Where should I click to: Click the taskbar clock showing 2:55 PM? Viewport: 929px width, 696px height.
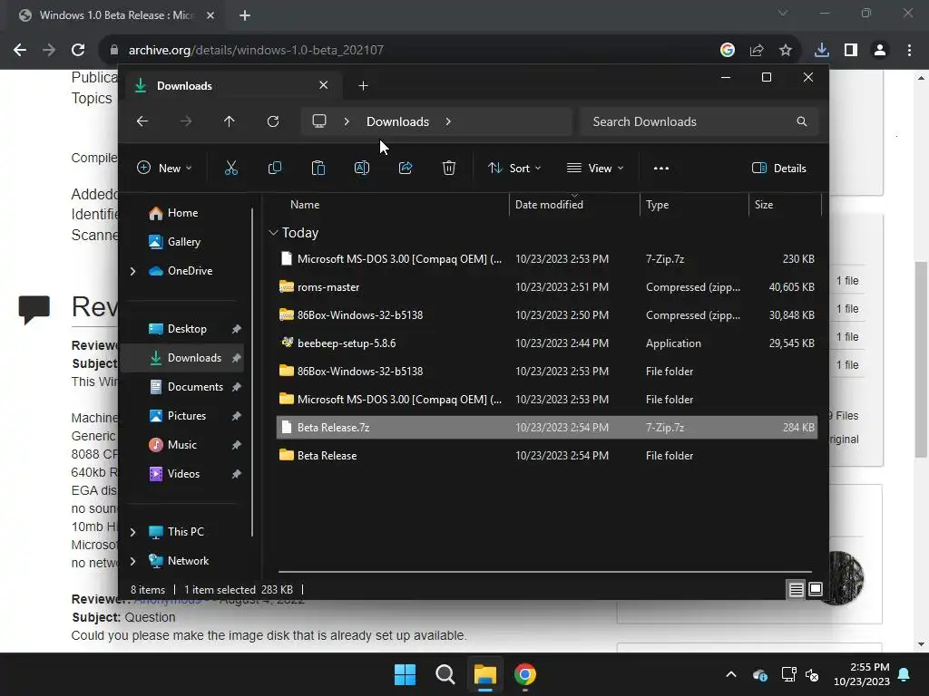click(862, 674)
